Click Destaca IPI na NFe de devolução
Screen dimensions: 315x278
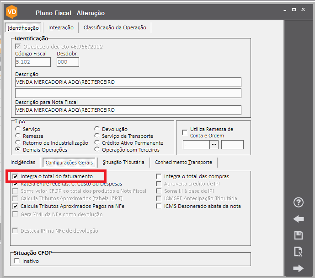pos(15,230)
